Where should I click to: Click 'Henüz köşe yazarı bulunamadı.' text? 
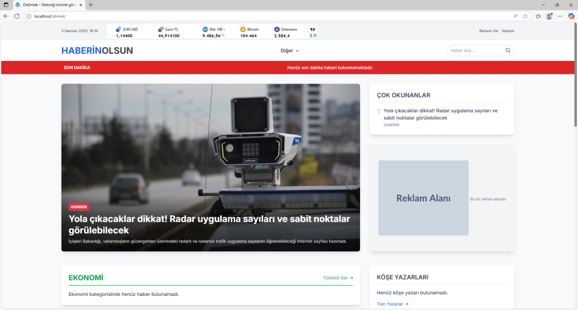tap(412, 293)
